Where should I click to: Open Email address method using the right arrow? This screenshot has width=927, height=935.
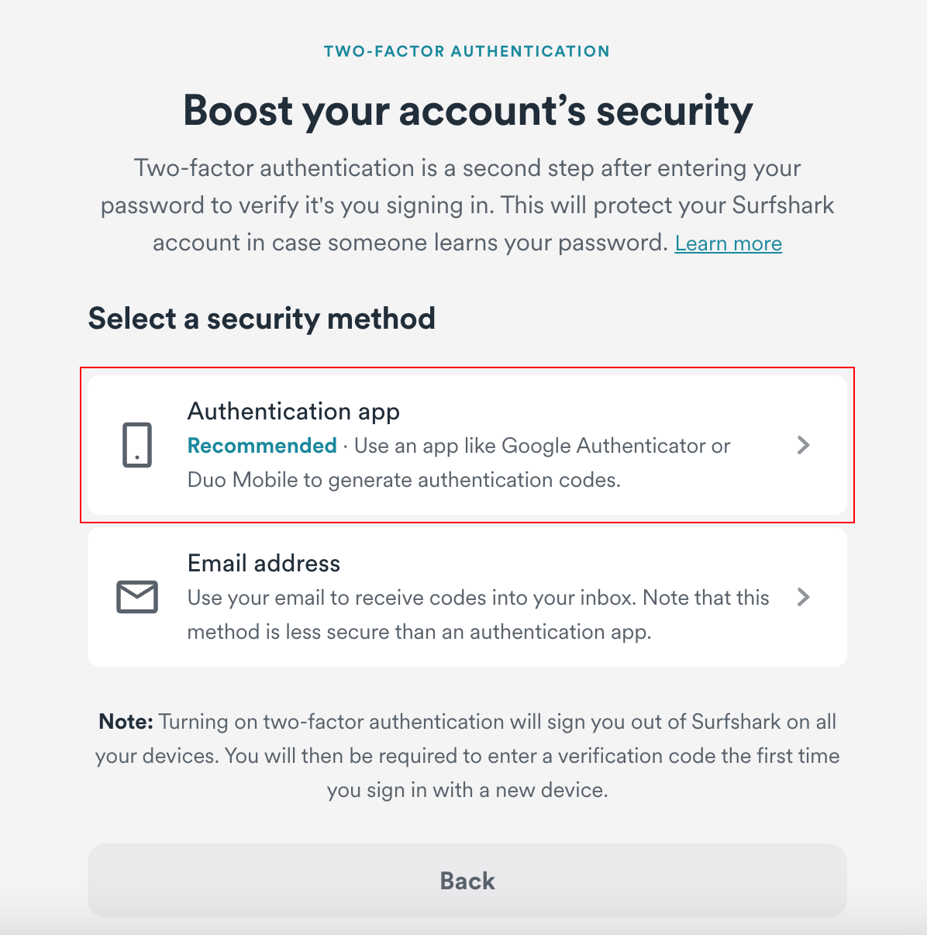(803, 597)
